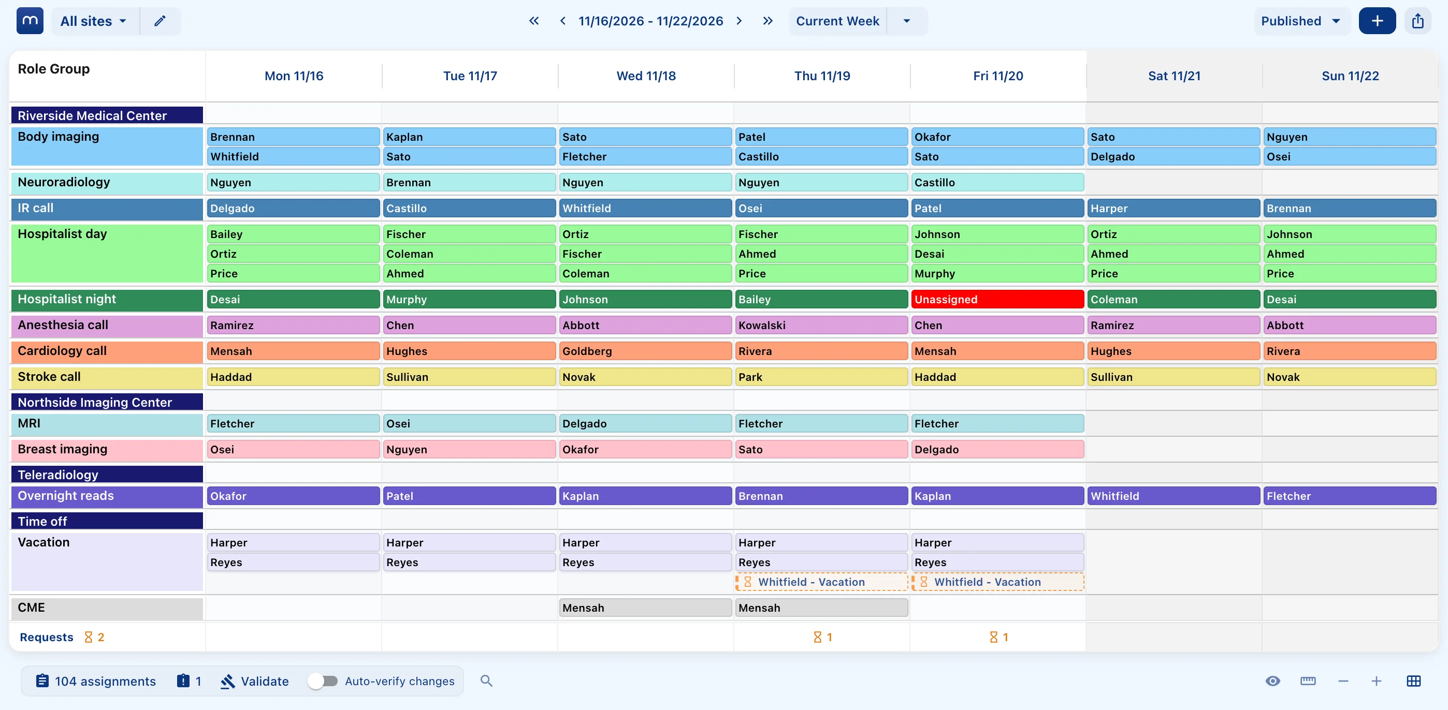Toggle Auto-verify changes switch
Image resolution: width=1448 pixels, height=710 pixels.
323,681
